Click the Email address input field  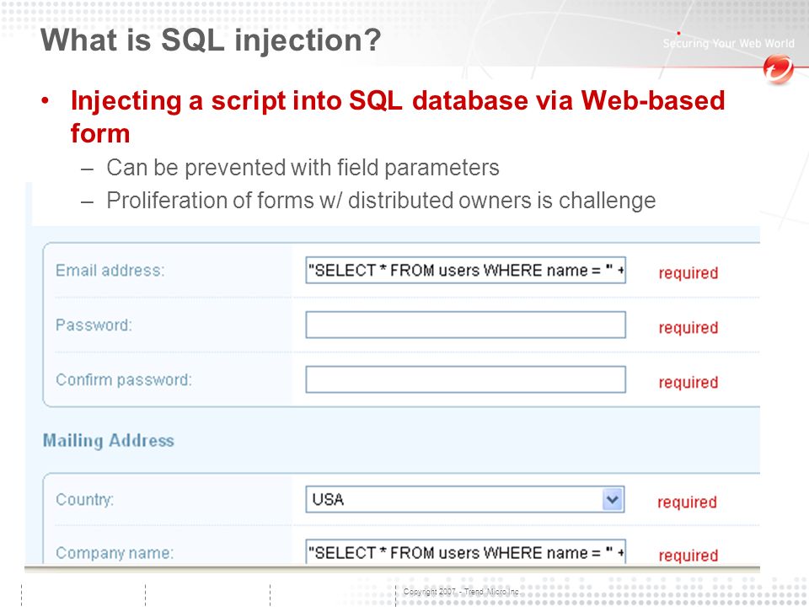[x=465, y=270]
